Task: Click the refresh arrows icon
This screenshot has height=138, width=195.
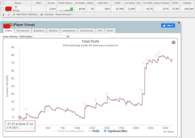Action: [x=9, y=14]
